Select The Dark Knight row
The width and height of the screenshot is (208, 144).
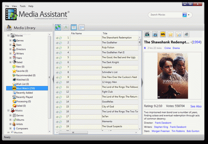(x=97, y=62)
